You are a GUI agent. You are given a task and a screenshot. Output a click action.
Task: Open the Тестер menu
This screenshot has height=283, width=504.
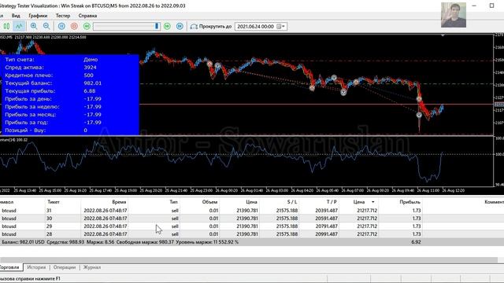pos(63,16)
